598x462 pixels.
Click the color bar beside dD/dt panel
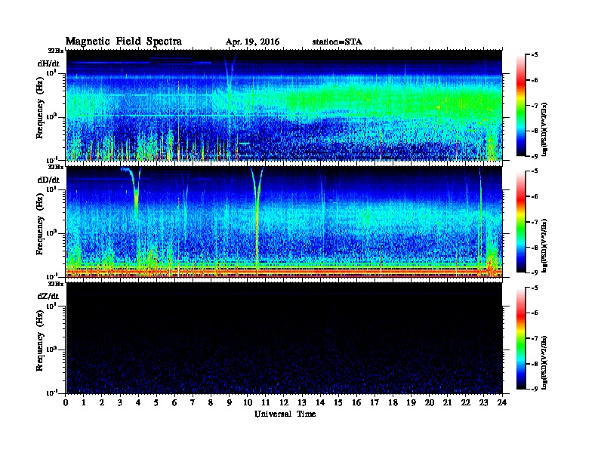[520, 221]
